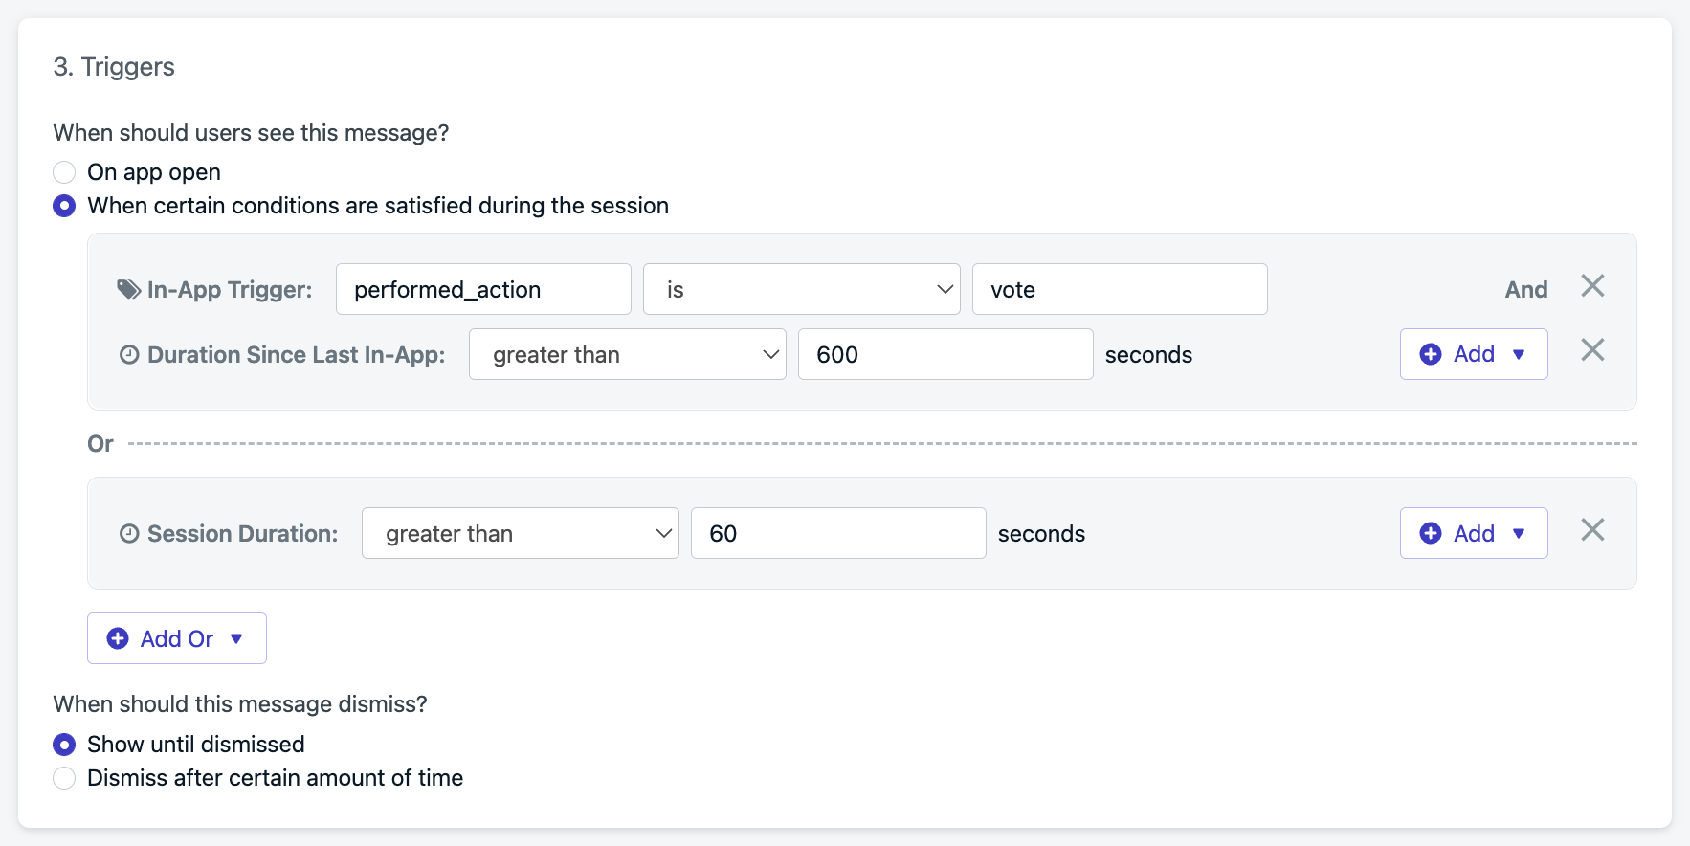
Task: Click the clock icon beside Session Duration
Action: 129,533
